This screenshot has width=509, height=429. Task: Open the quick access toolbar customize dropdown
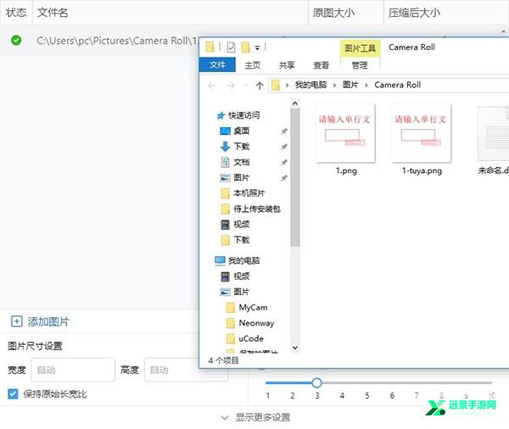(257, 48)
